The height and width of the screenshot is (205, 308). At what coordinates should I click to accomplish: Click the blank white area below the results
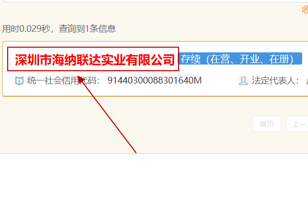154,179
